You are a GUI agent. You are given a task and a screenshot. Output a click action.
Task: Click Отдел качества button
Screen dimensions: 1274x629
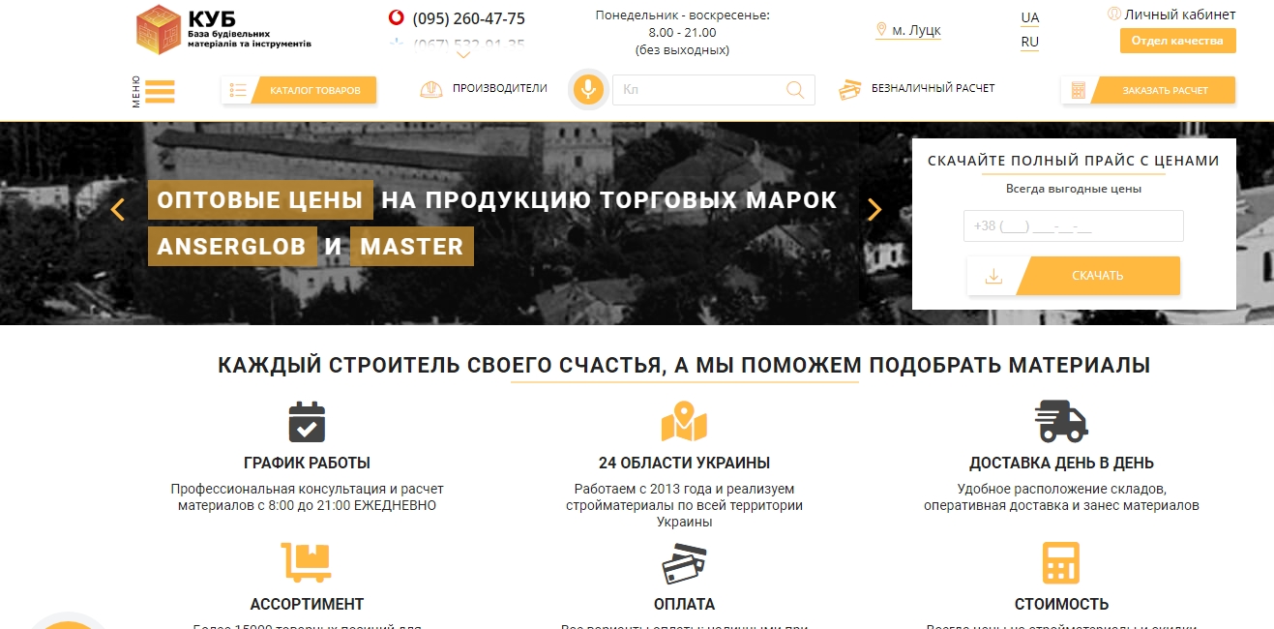pos(1178,41)
